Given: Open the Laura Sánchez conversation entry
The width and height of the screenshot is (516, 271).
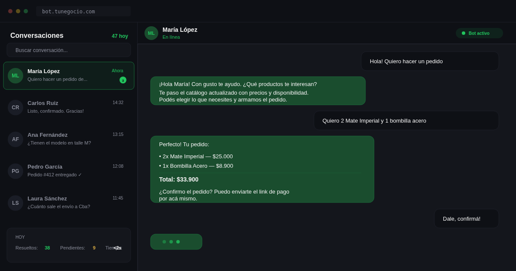Looking at the screenshot, I should [x=69, y=203].
